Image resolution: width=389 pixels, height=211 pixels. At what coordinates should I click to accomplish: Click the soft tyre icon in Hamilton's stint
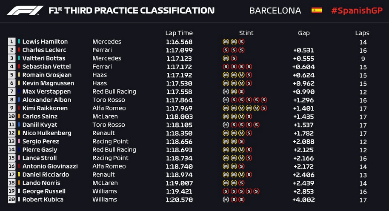coord(241,42)
